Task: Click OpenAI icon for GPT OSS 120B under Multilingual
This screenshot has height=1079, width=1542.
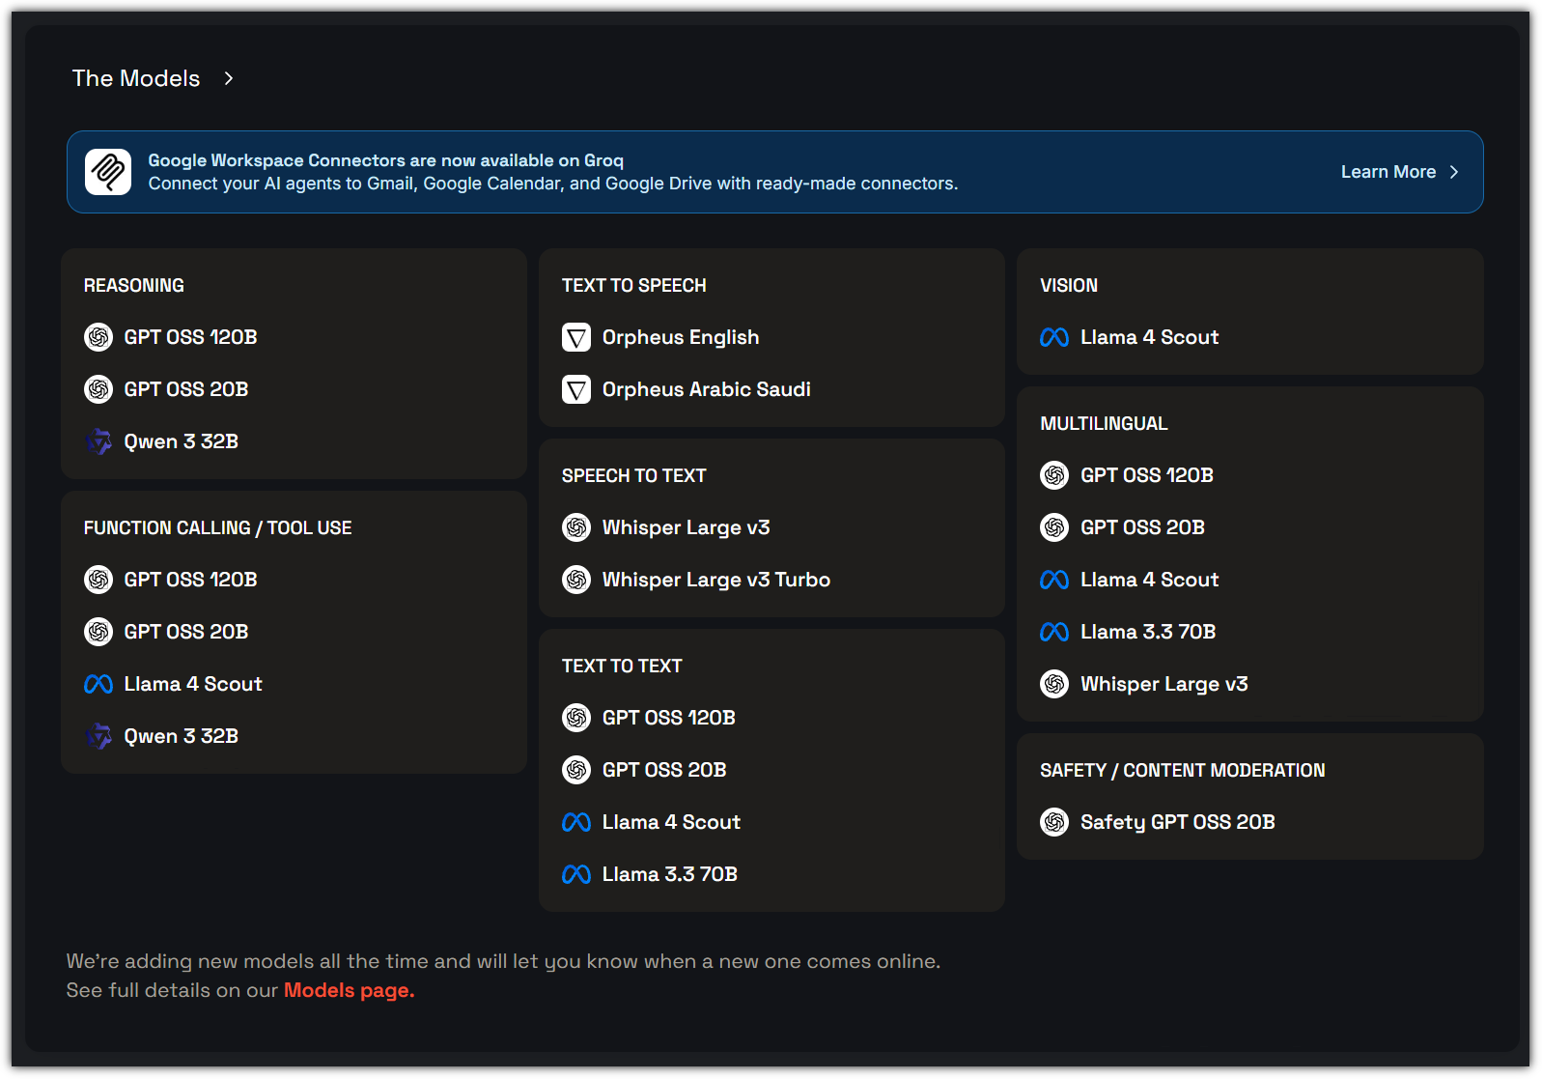Action: (1054, 475)
